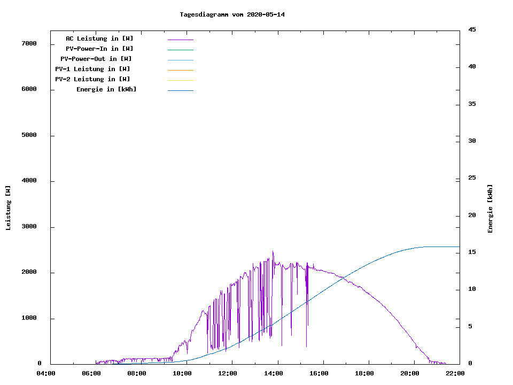Click the chart title Tagesdiagramm vom 2020-05-14

pyautogui.click(x=232, y=14)
